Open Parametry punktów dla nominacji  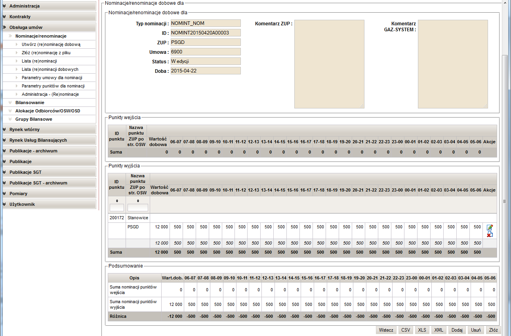53,86
